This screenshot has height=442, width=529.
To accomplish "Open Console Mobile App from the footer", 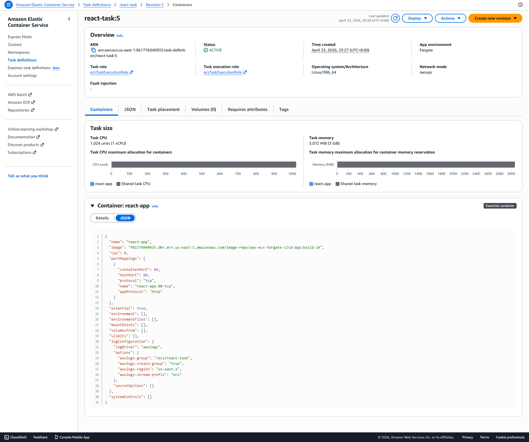I will pos(72,437).
